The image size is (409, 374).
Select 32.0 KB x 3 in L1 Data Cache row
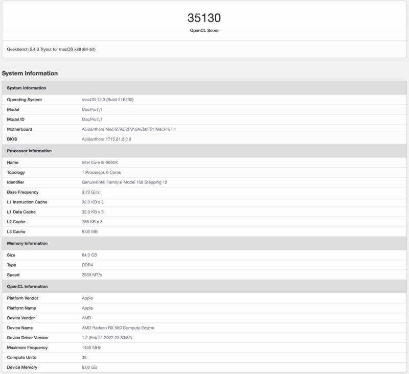pos(93,212)
